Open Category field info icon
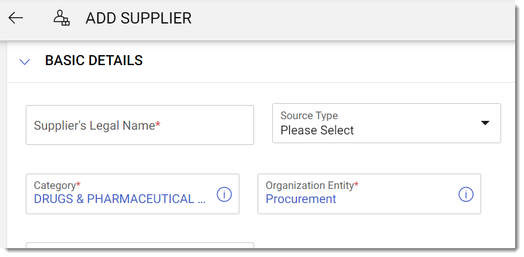This screenshot has height=257, width=524. pos(224,194)
